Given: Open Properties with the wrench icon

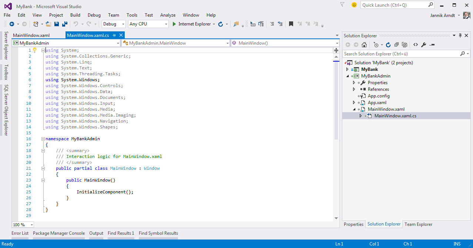Looking at the screenshot, I should [424, 45].
